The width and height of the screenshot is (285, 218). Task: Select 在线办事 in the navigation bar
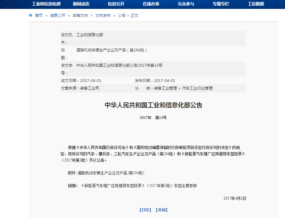click(151, 4)
